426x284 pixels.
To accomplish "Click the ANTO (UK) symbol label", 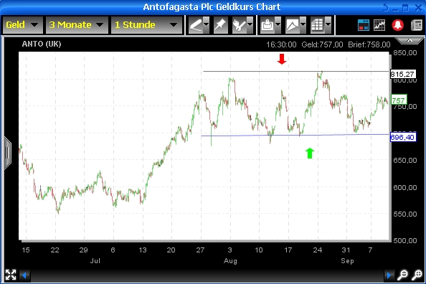I will coord(42,44).
